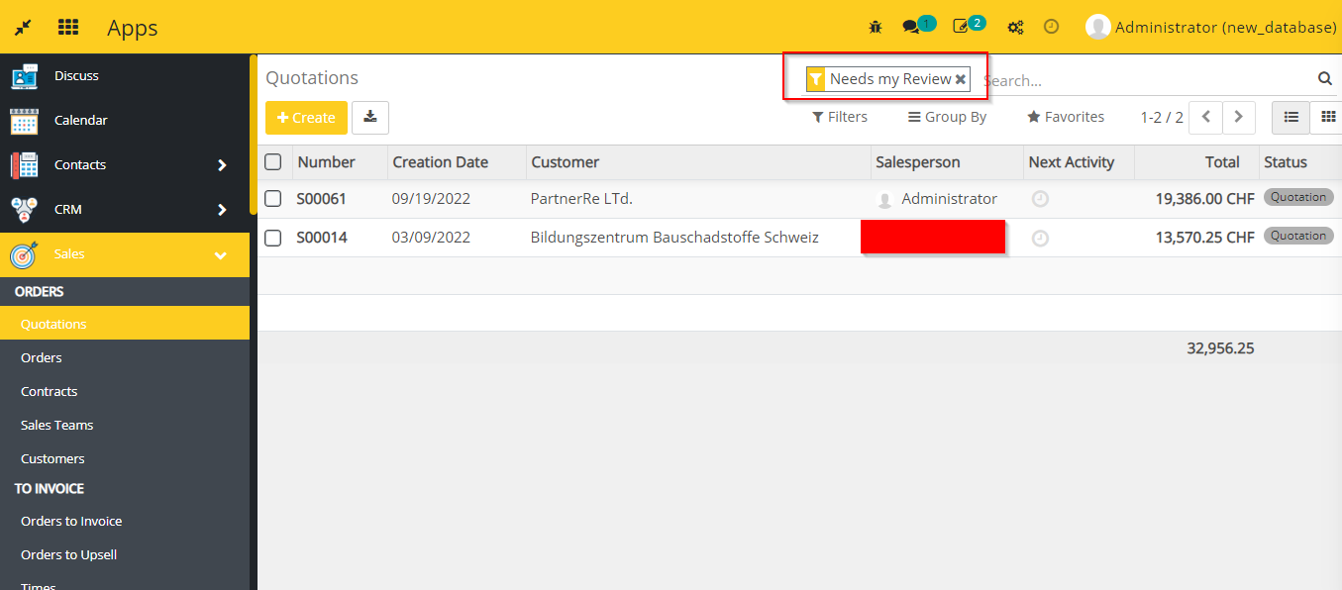This screenshot has height=590, width=1342.
Task: Open the Group By dropdown
Action: click(x=947, y=117)
